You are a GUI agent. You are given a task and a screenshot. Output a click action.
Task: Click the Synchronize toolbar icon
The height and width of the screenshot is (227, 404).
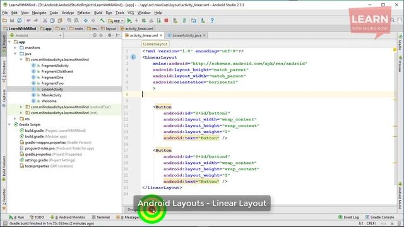tap(20, 21)
